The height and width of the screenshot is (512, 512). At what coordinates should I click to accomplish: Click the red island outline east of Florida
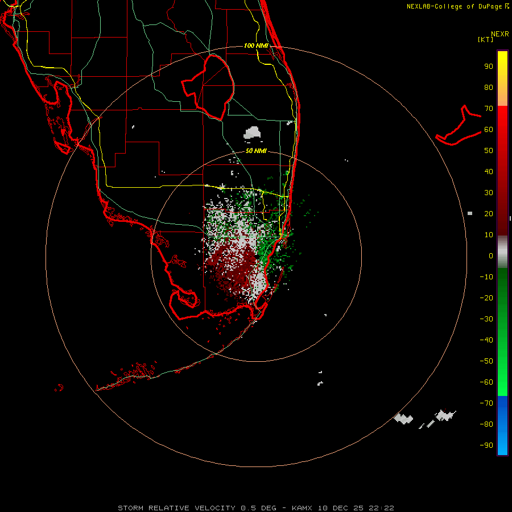459,126
